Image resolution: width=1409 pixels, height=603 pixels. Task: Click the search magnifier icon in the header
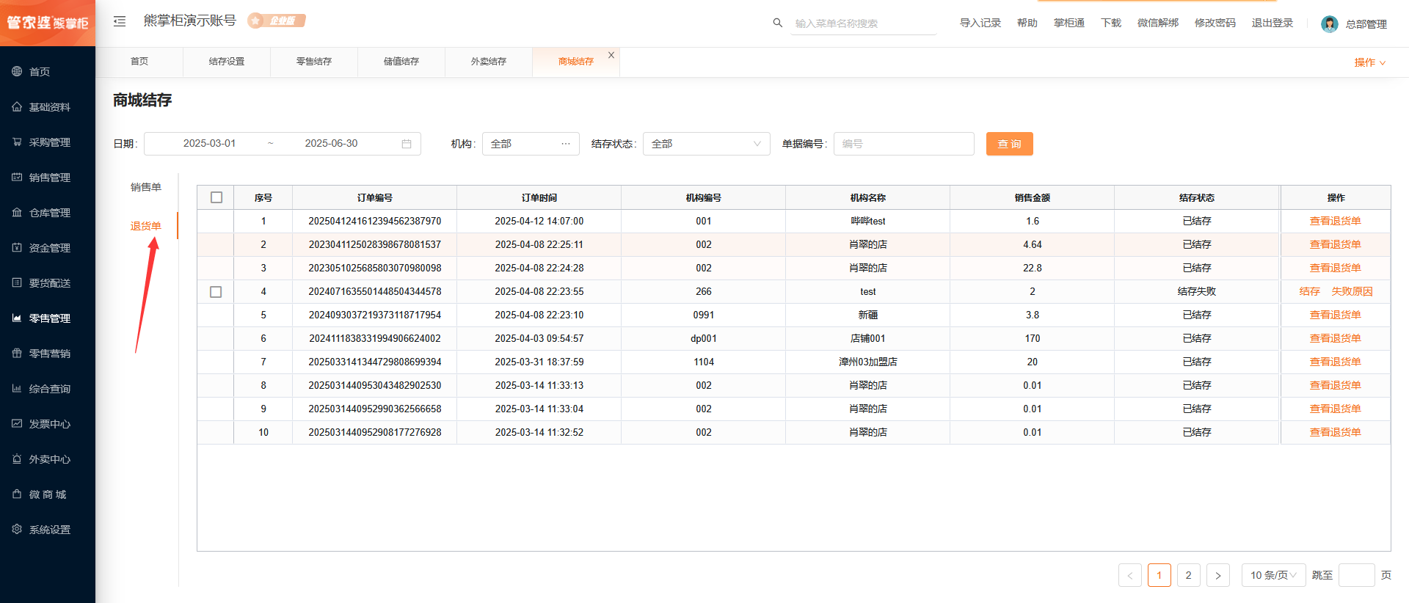[x=777, y=23]
